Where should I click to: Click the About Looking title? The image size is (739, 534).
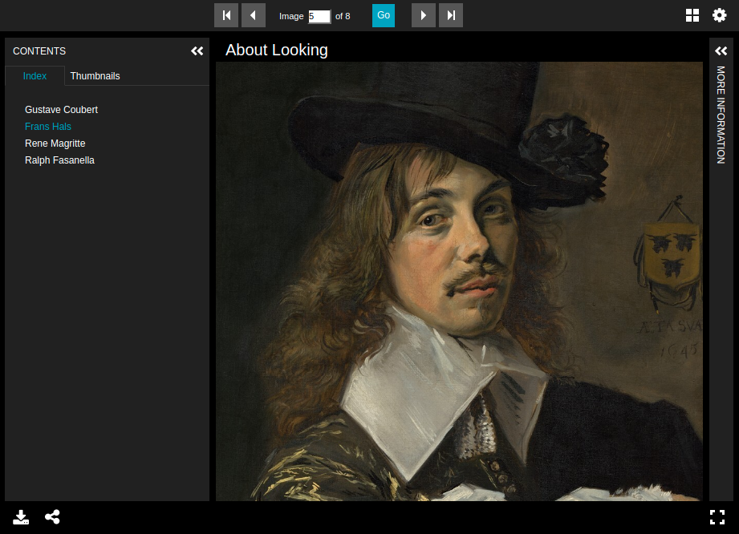point(277,50)
